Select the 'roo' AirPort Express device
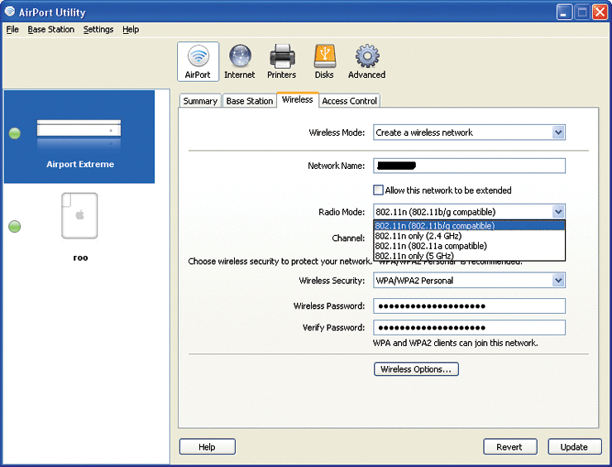Image resolution: width=612 pixels, height=467 pixels. point(79,227)
